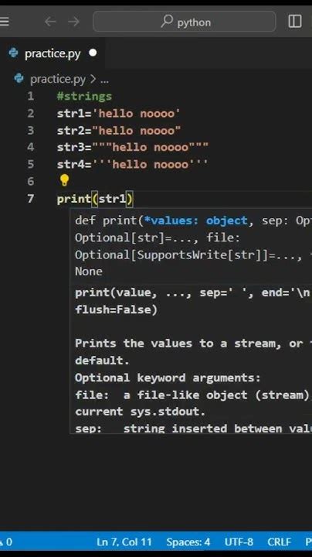The image size is (312, 557).
Task: Go forward with the right arrow
Action: (73, 22)
